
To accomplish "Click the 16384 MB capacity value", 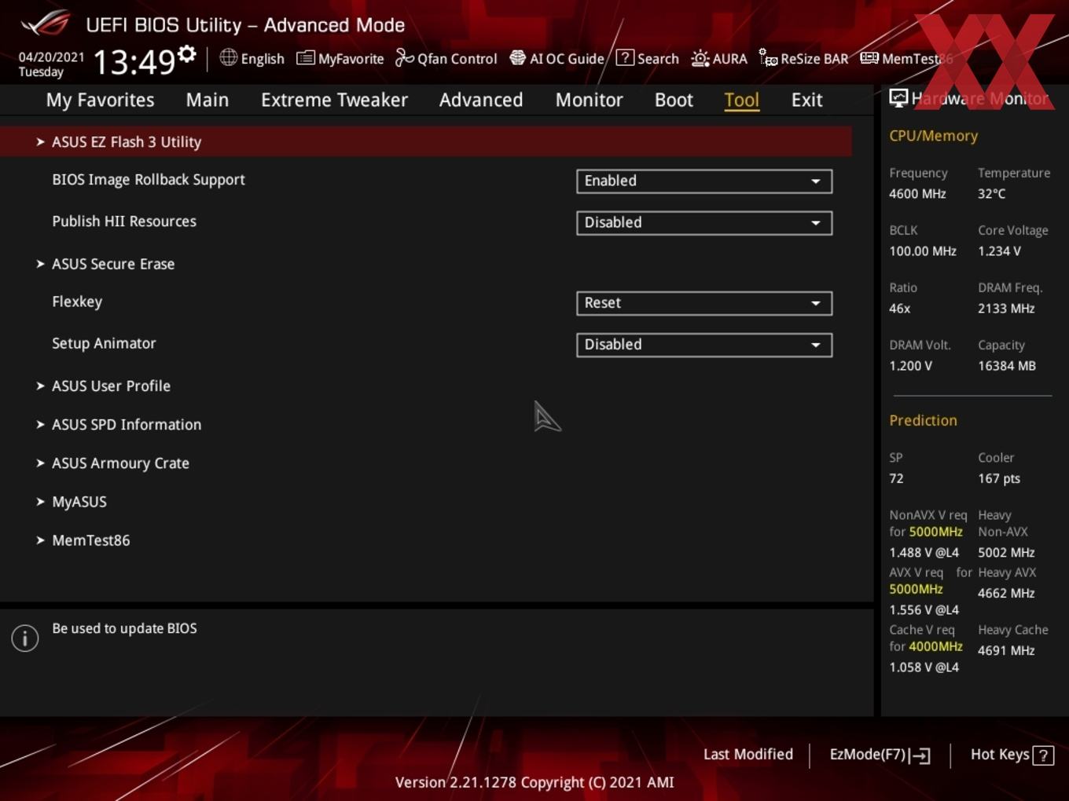I will tap(1007, 366).
